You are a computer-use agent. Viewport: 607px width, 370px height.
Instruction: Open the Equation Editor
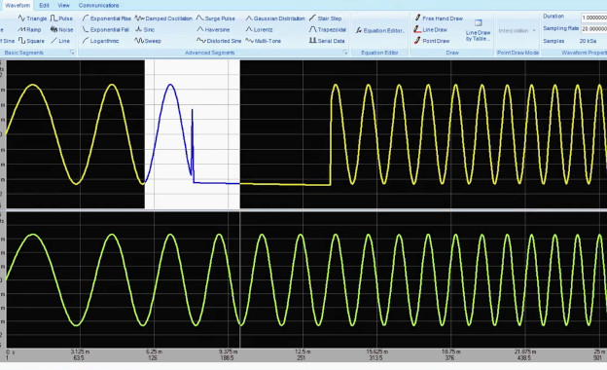point(380,30)
